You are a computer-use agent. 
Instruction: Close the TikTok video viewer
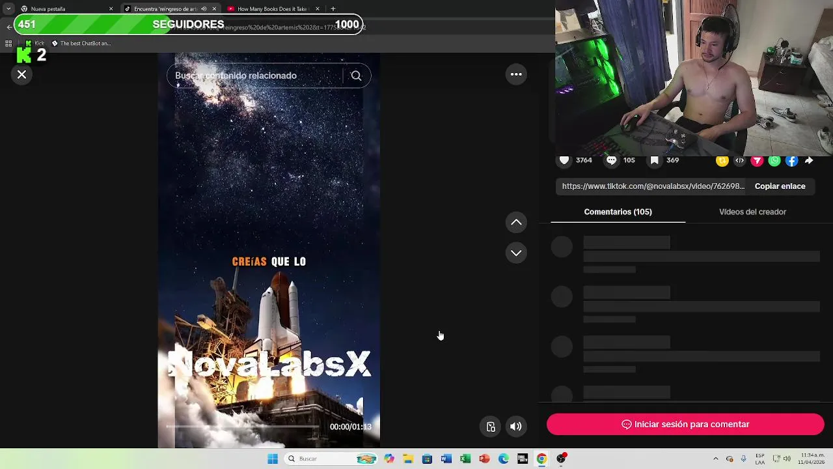pyautogui.click(x=21, y=75)
